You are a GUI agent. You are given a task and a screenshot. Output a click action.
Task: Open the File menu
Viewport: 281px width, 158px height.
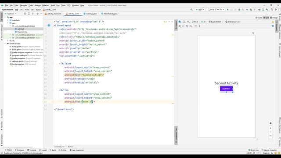coord(7,5)
